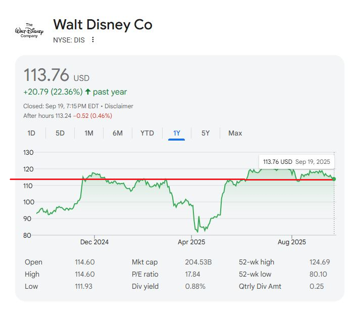Click the Open value 114.60
The width and height of the screenshot is (348, 310).
(84, 262)
